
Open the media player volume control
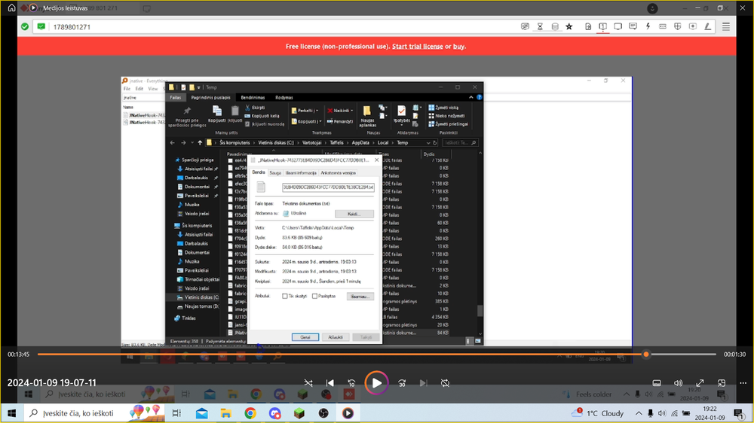tap(678, 383)
